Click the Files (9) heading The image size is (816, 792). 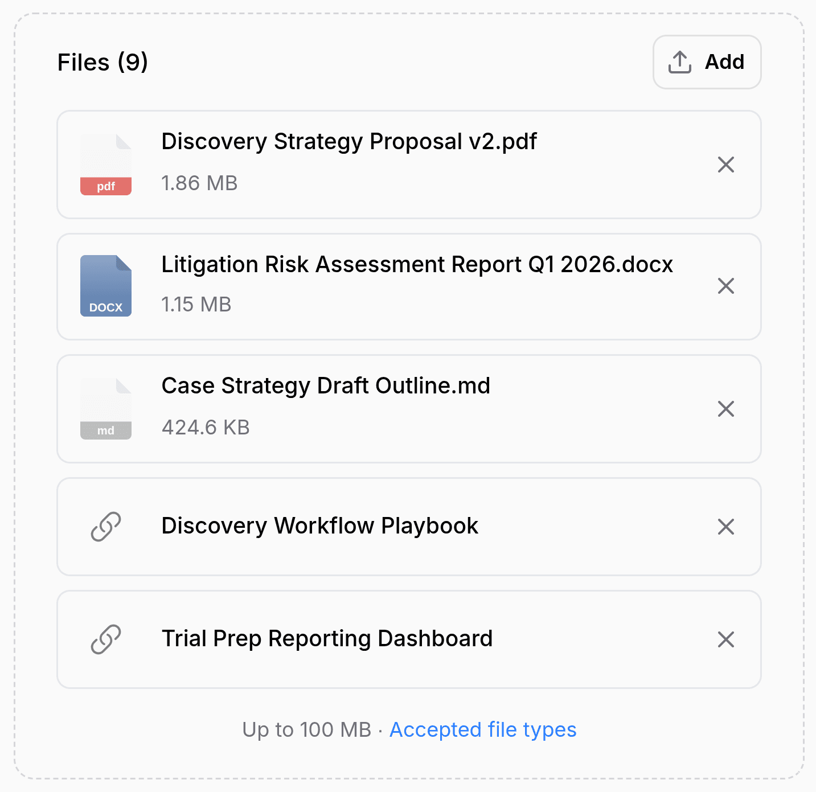tap(102, 62)
